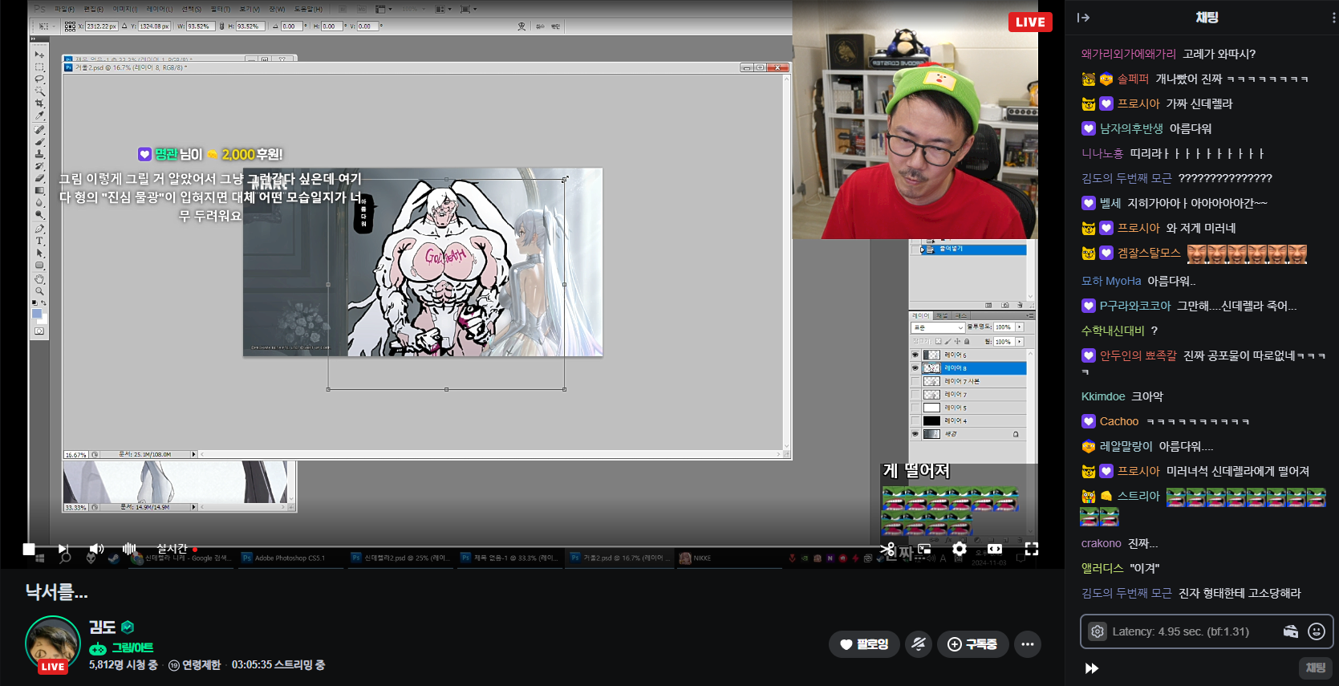
Task: Click the reference point location grid icon
Action: [70, 26]
